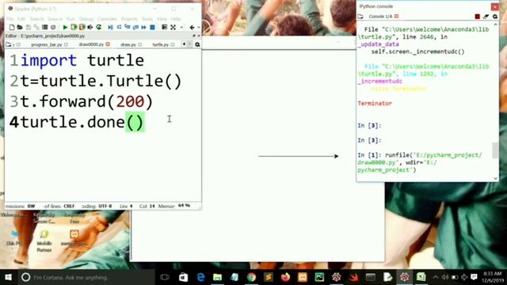Close the progress_bar.py tab
Screen dimensions: 507x285
pos(66,44)
